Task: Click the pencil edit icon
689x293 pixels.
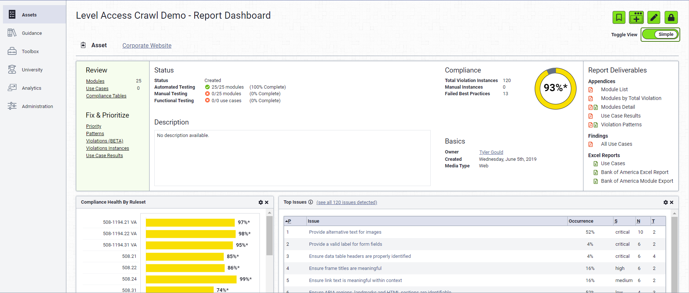Action: point(654,17)
